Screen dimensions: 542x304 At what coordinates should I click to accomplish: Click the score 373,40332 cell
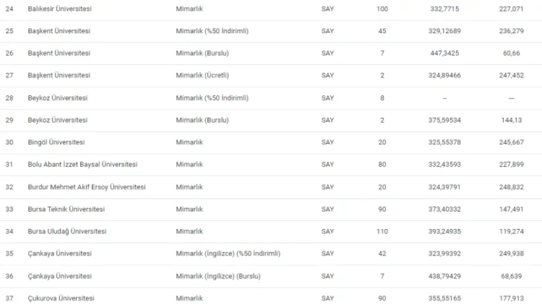pos(444,209)
